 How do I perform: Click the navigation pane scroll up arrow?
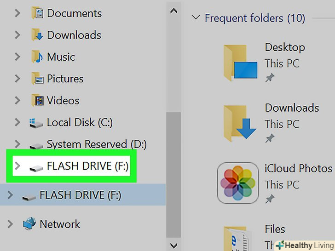173,11
